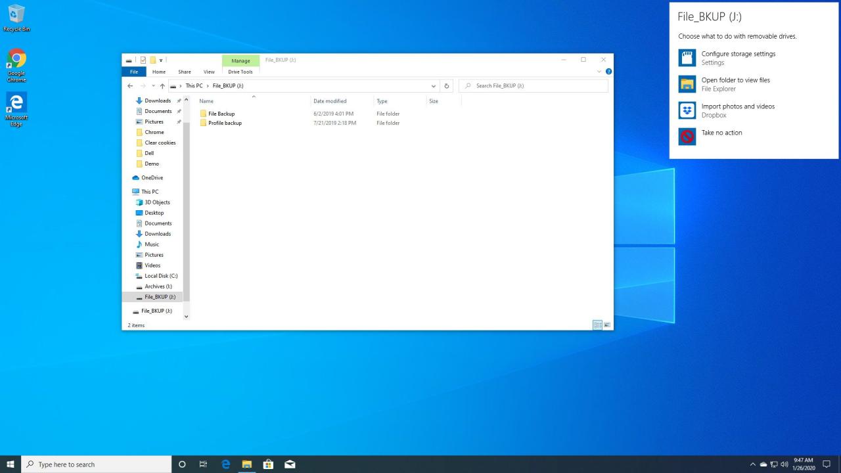Open address bar history dropdown
Screen dimensions: 841x473
tap(434, 86)
